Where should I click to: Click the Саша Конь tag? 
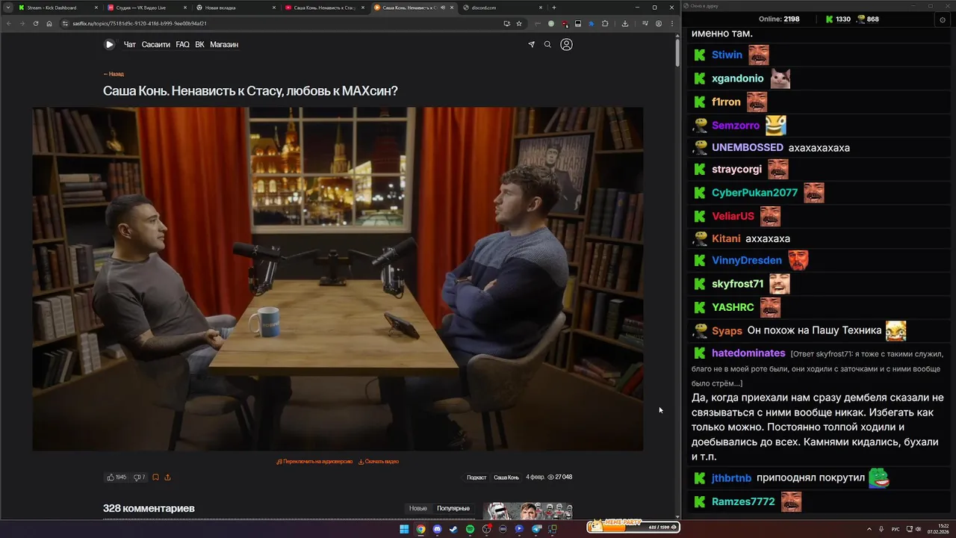pos(506,477)
